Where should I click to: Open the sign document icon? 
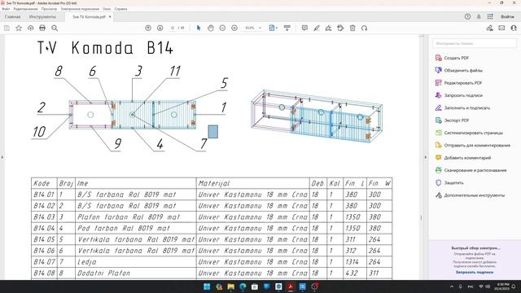[x=328, y=28]
